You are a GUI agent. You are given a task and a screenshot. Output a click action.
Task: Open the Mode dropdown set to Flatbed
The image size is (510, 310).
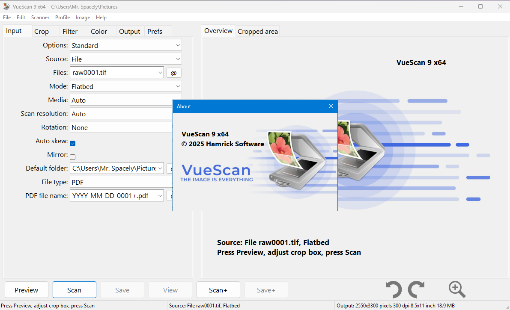tap(125, 86)
